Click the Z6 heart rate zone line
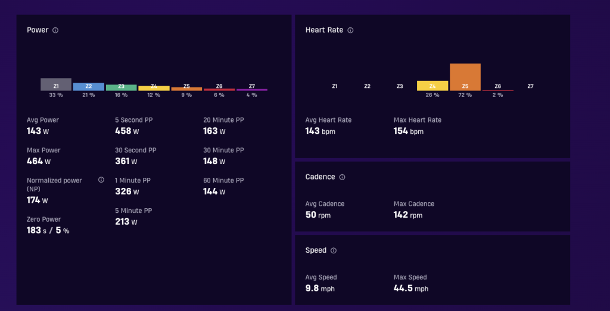 point(498,90)
